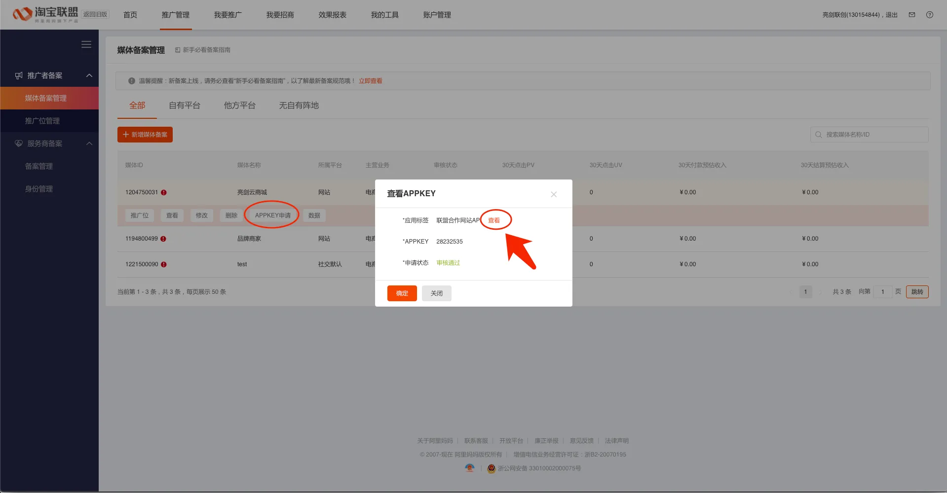Open the 廉正举报 footer link

pyautogui.click(x=547, y=441)
